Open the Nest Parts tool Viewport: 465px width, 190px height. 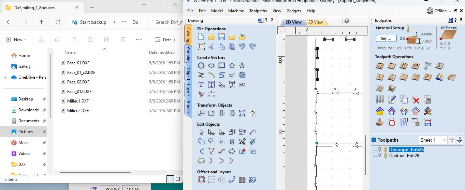coord(252,180)
